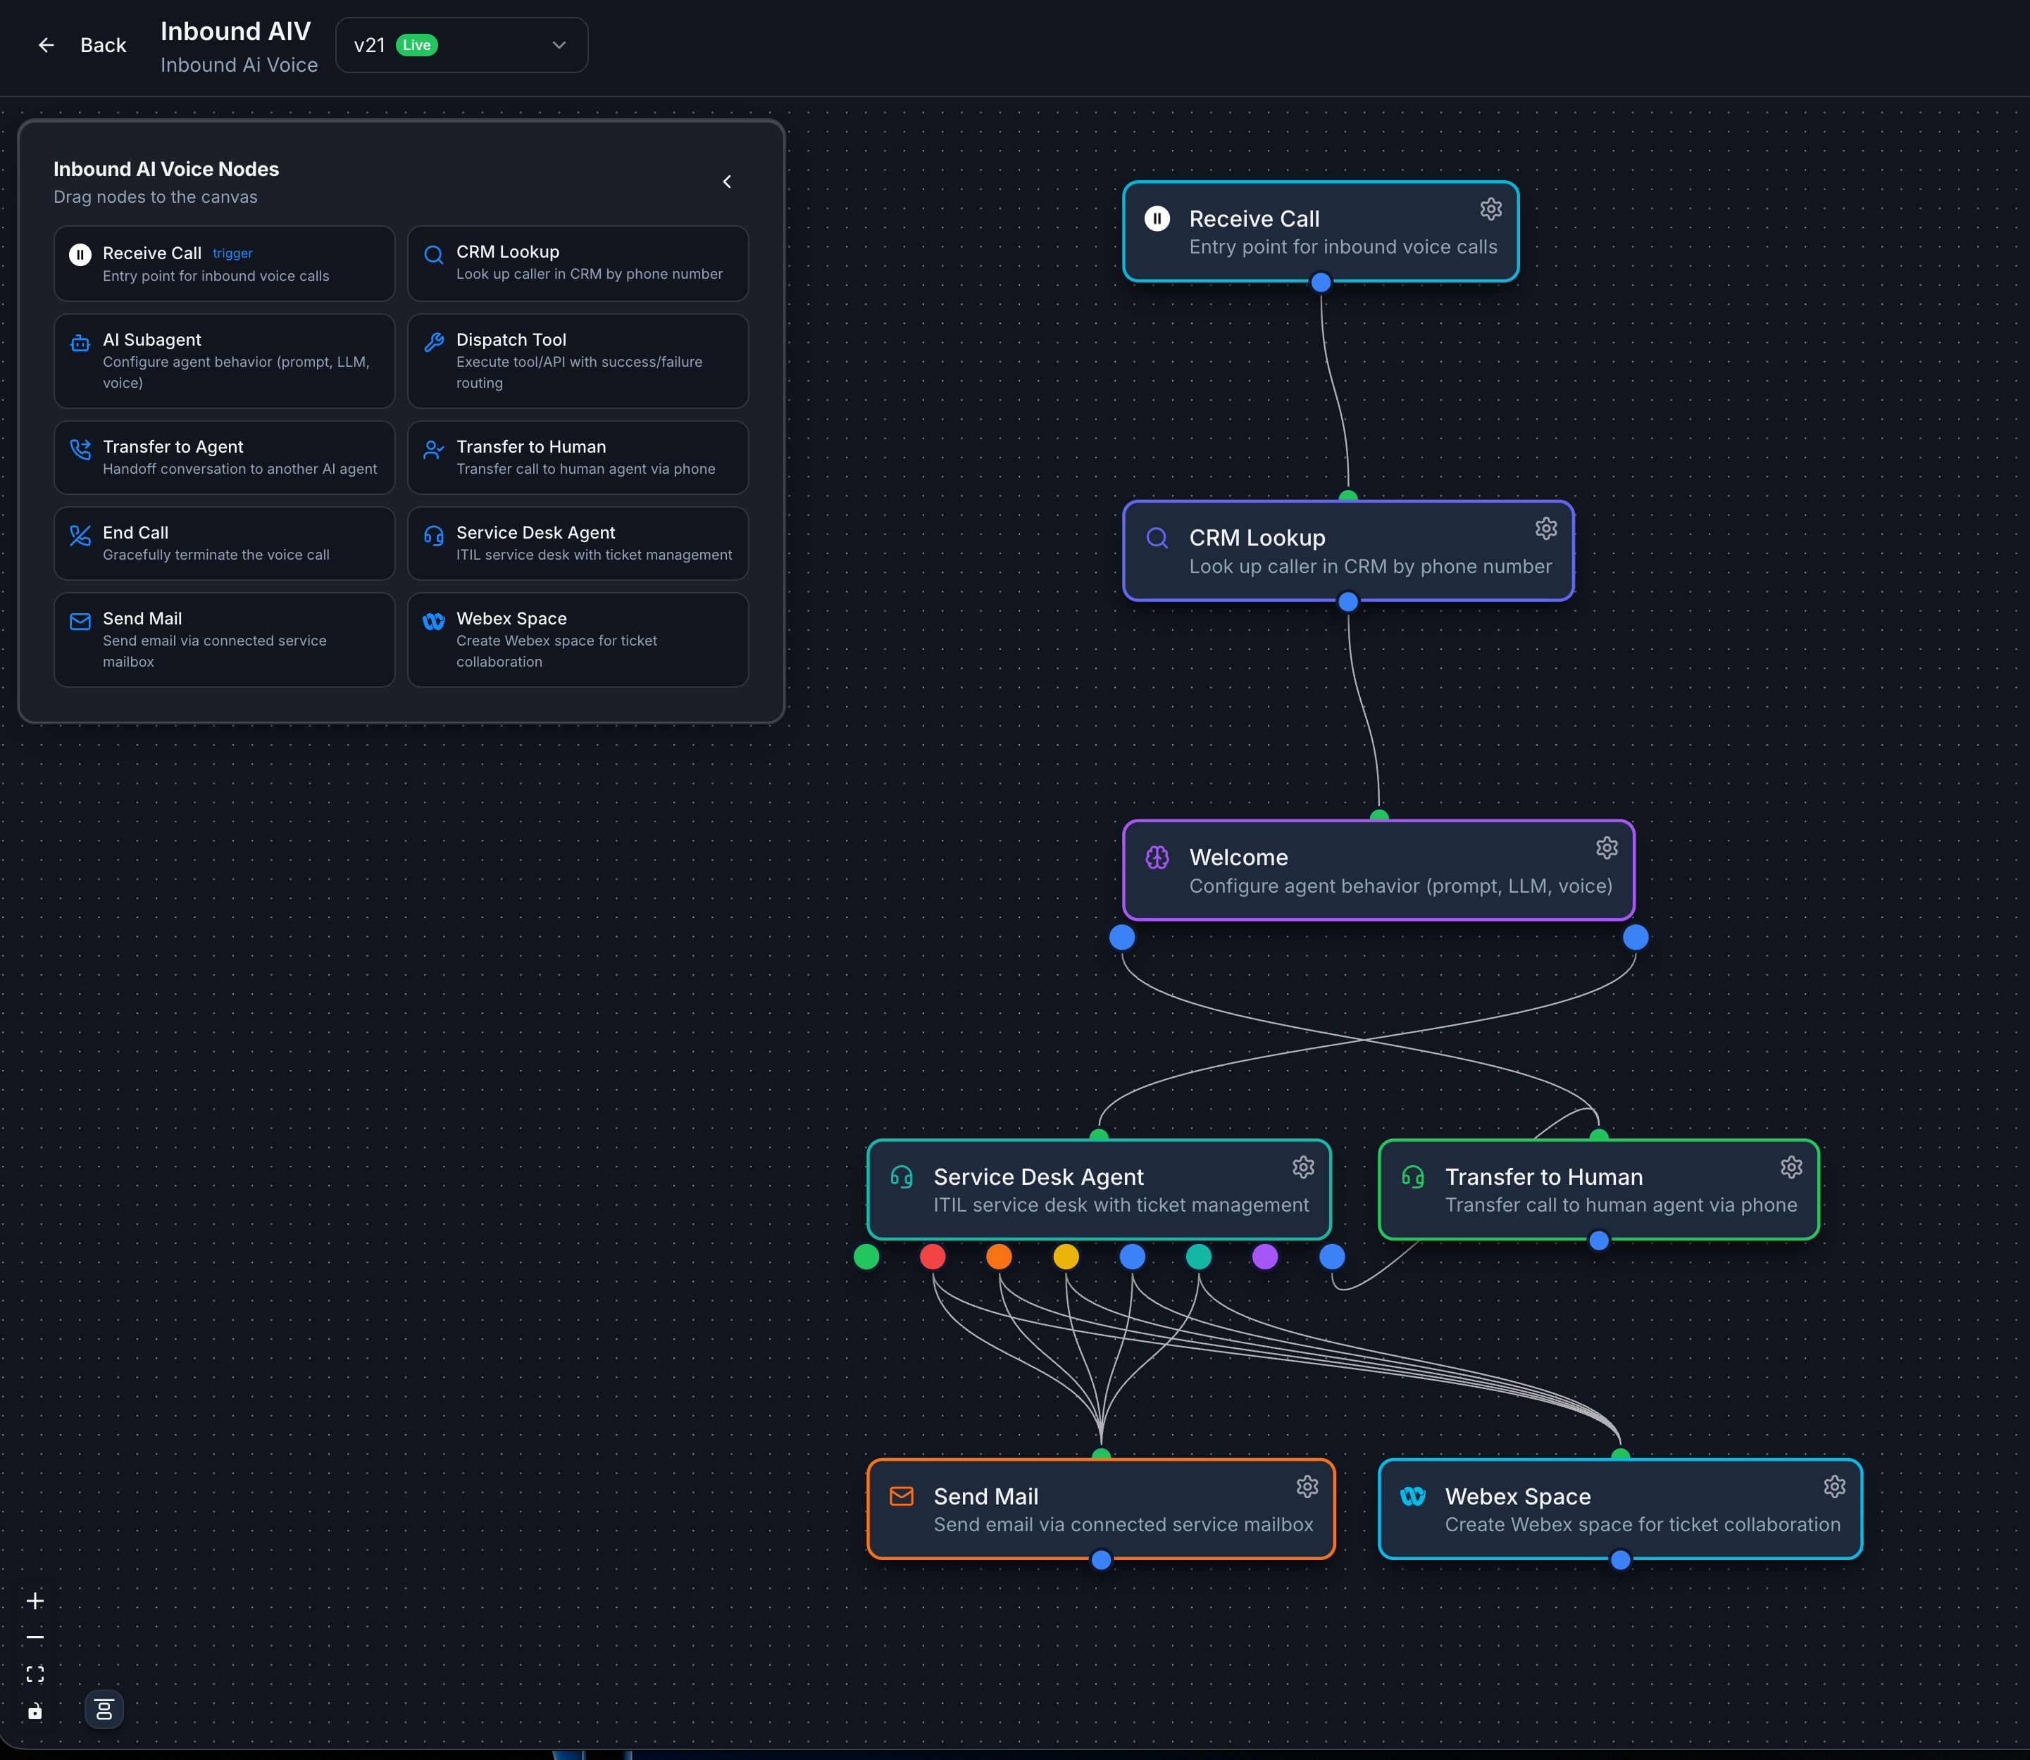Open settings gear on Service Desk Agent node
Screen dimensions: 2030x1760
coord(1303,1167)
